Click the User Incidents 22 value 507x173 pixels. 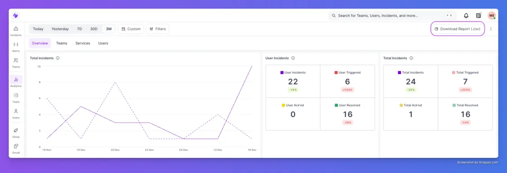(x=293, y=82)
